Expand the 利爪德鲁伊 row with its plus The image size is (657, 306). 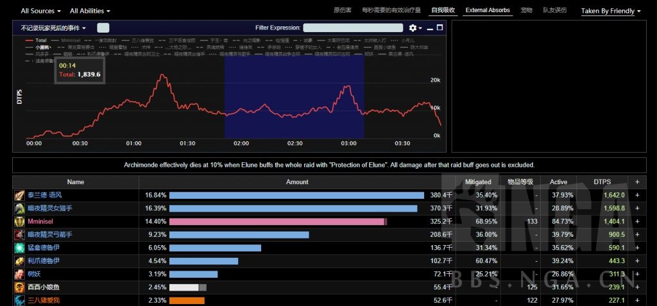(637, 260)
